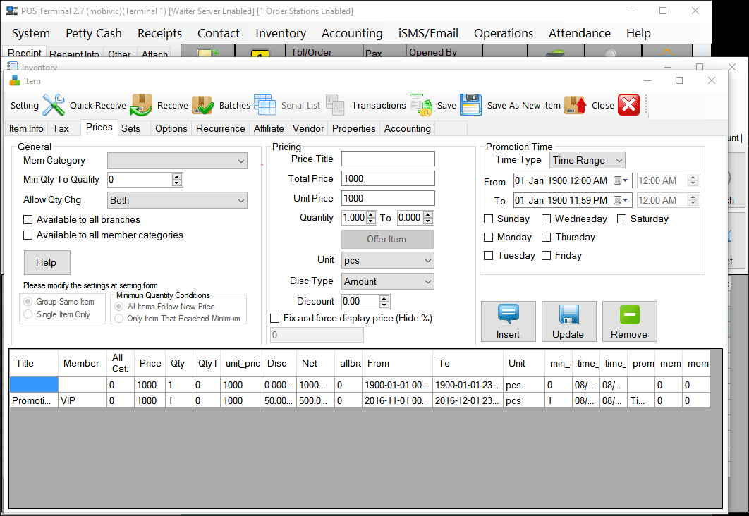Switch to the Item Info tab
Viewport: 749px width, 516px height.
[26, 128]
